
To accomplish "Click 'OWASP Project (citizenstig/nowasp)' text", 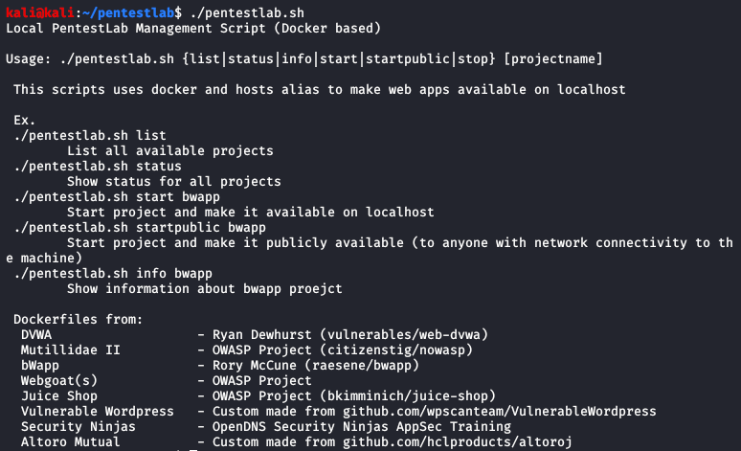I will tap(343, 350).
